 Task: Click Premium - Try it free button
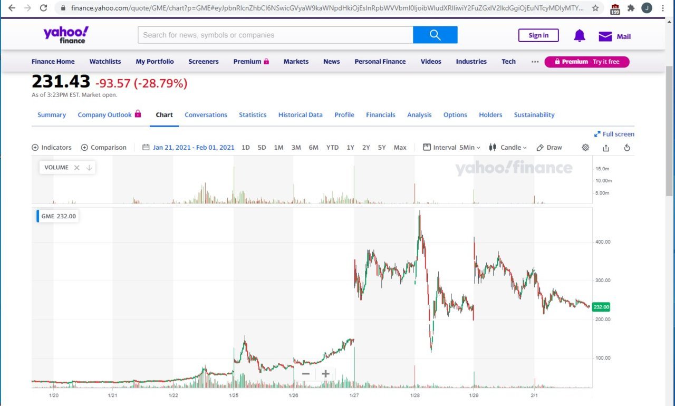point(587,62)
